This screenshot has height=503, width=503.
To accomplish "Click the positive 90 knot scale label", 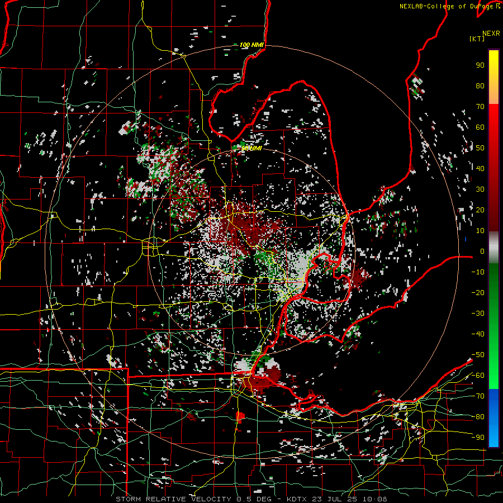I will tap(480, 65).
